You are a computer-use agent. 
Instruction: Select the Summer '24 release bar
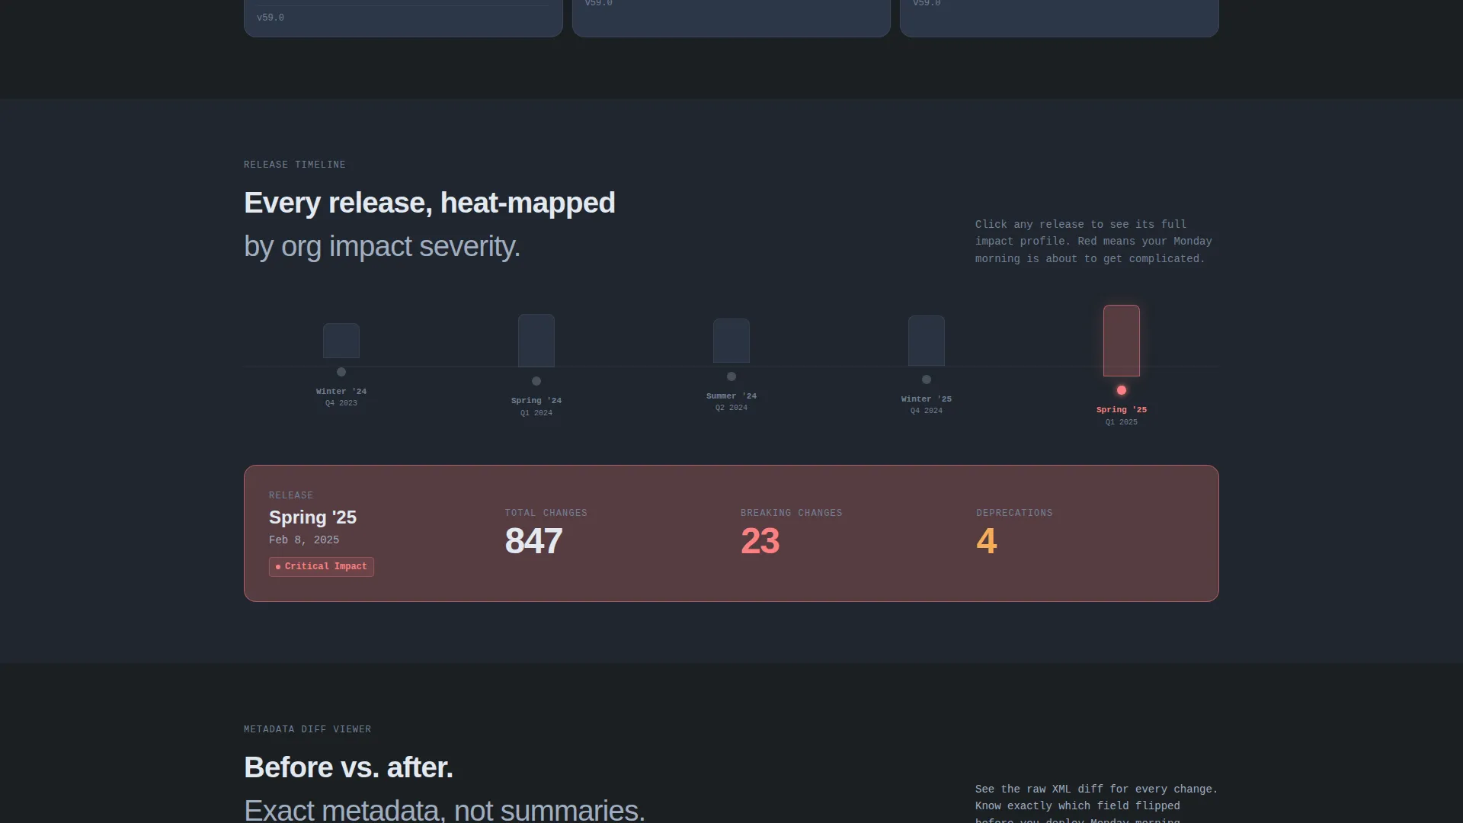731,341
